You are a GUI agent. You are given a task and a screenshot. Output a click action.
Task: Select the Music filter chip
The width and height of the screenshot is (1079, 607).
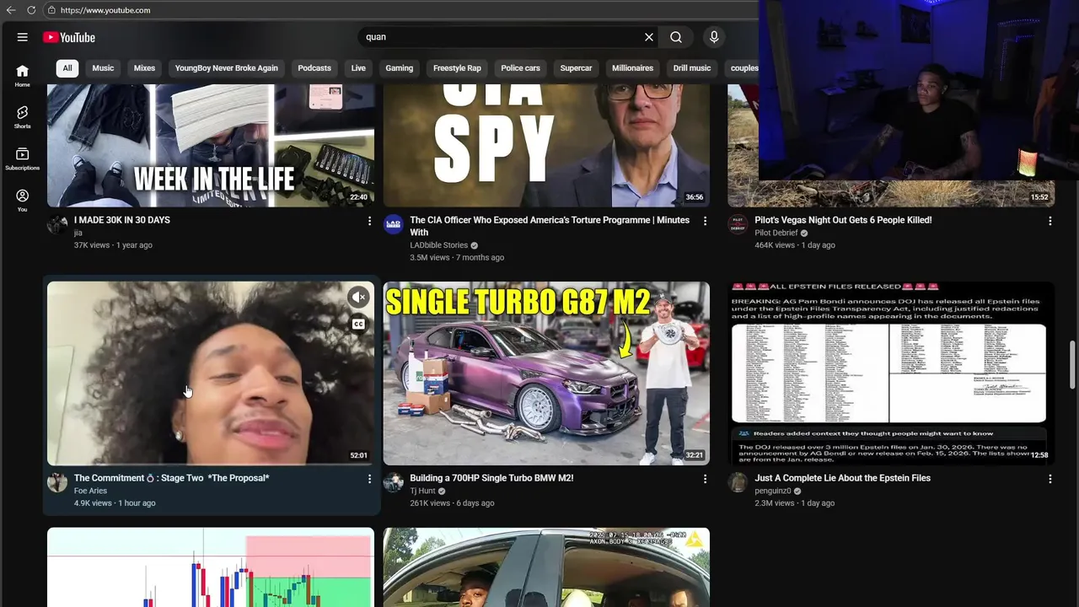(x=103, y=68)
